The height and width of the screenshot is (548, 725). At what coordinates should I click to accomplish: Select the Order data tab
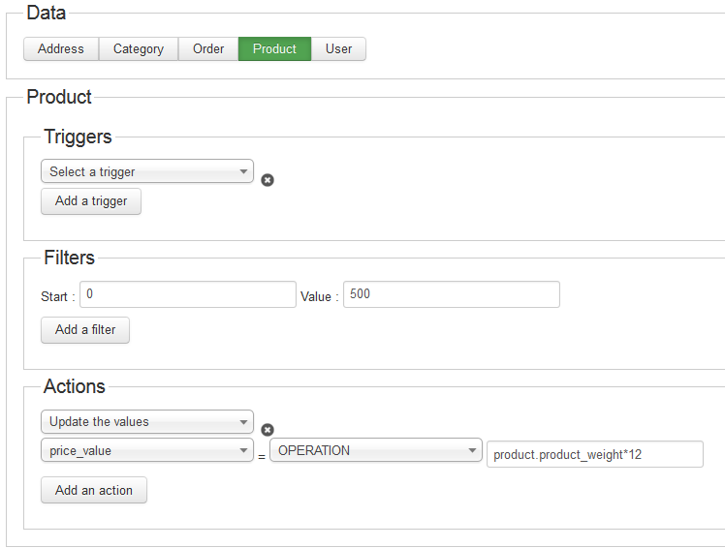coord(208,48)
